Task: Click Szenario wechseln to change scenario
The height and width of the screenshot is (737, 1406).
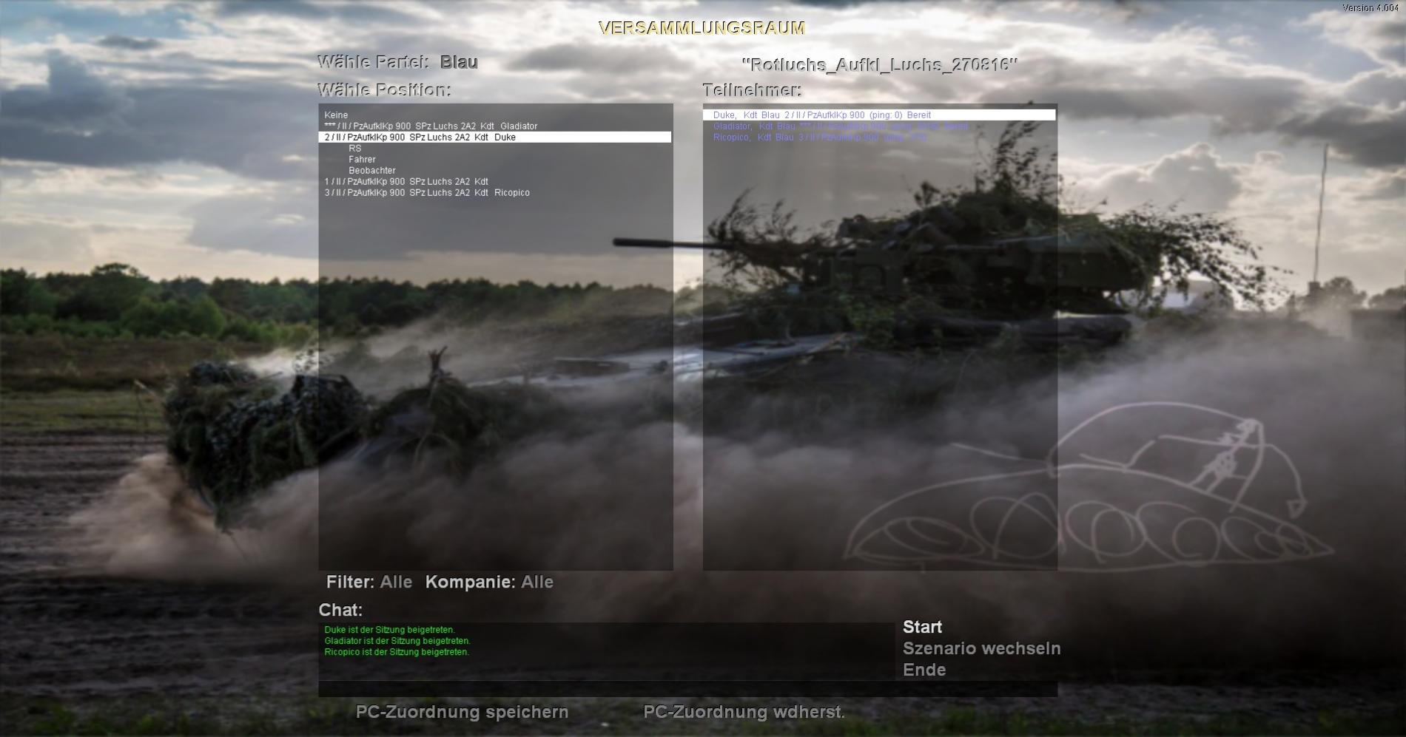Action: [x=981, y=648]
